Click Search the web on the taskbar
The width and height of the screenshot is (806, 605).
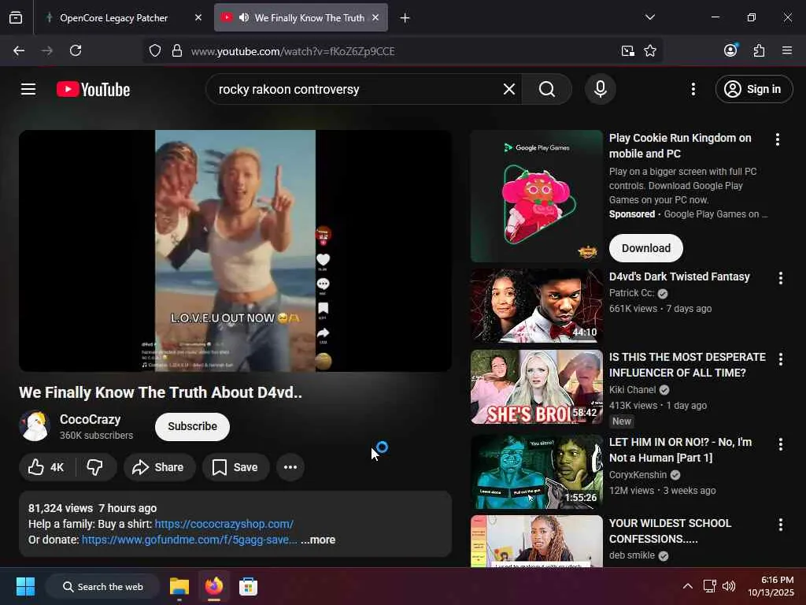[102, 586]
